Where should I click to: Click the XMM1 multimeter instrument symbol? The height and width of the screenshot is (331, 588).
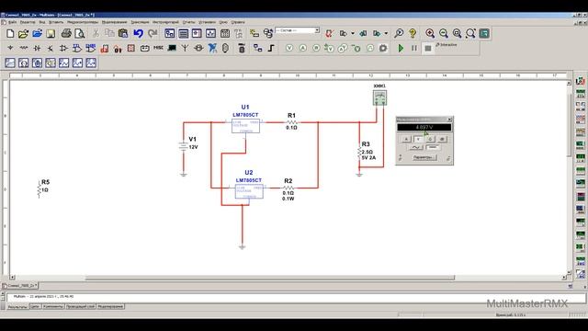pyautogui.click(x=379, y=97)
